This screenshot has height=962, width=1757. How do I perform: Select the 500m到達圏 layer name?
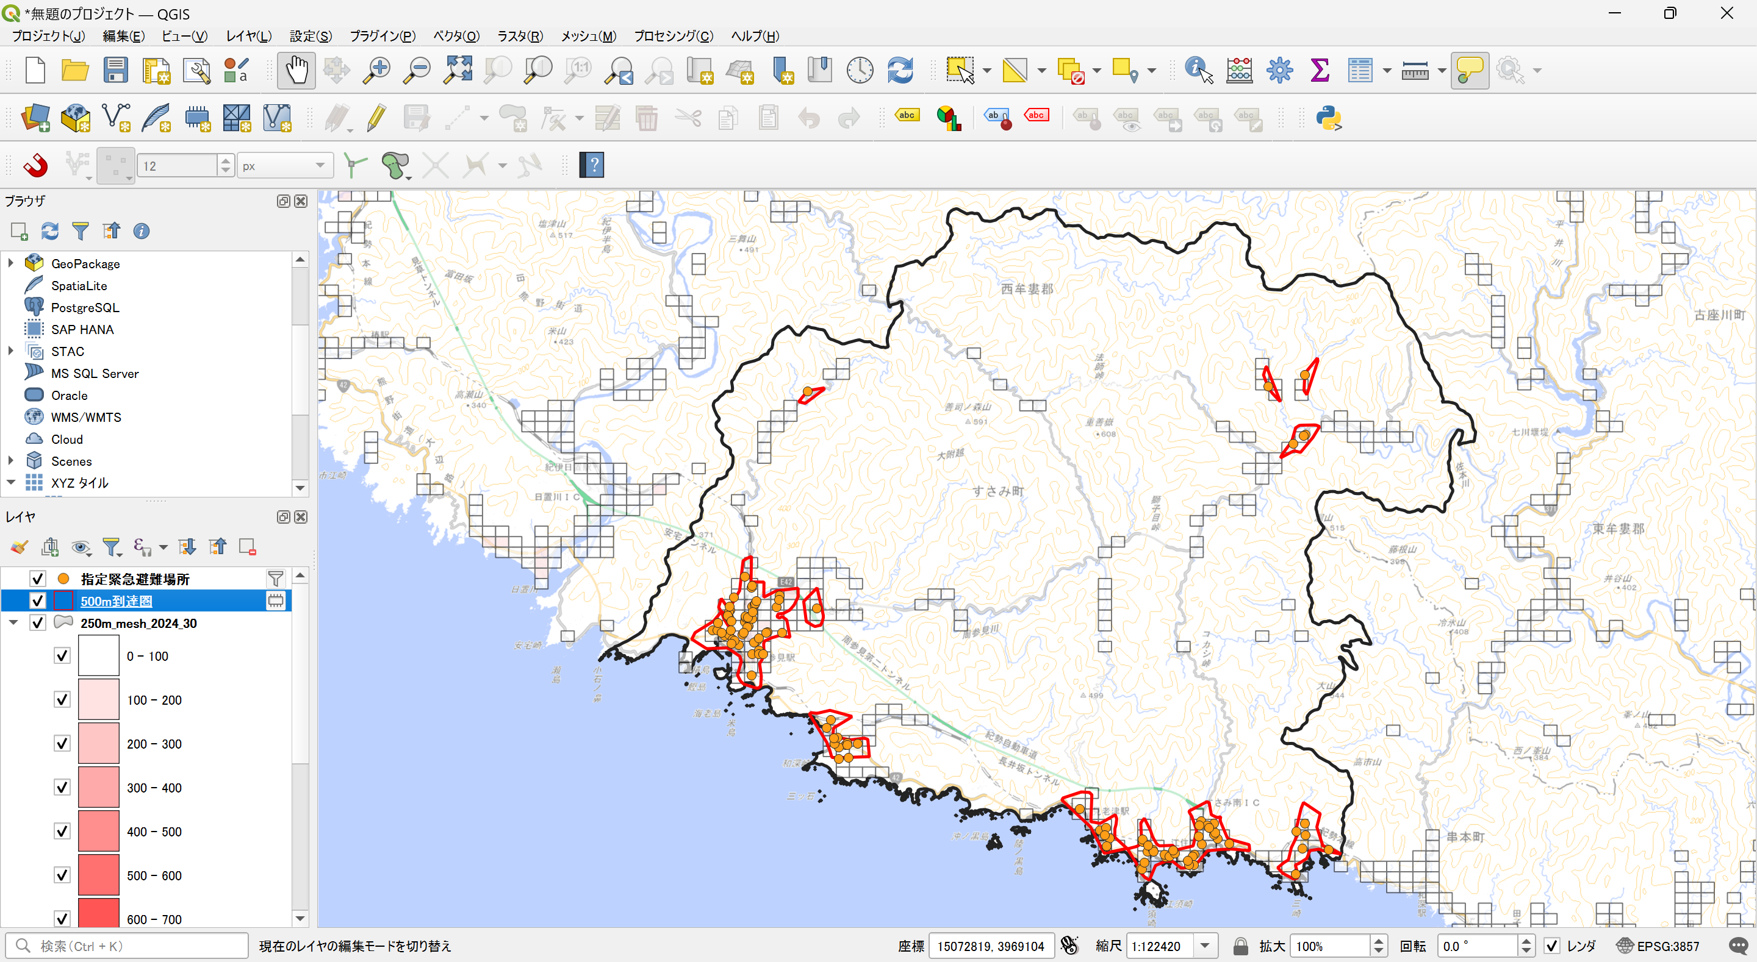116,600
